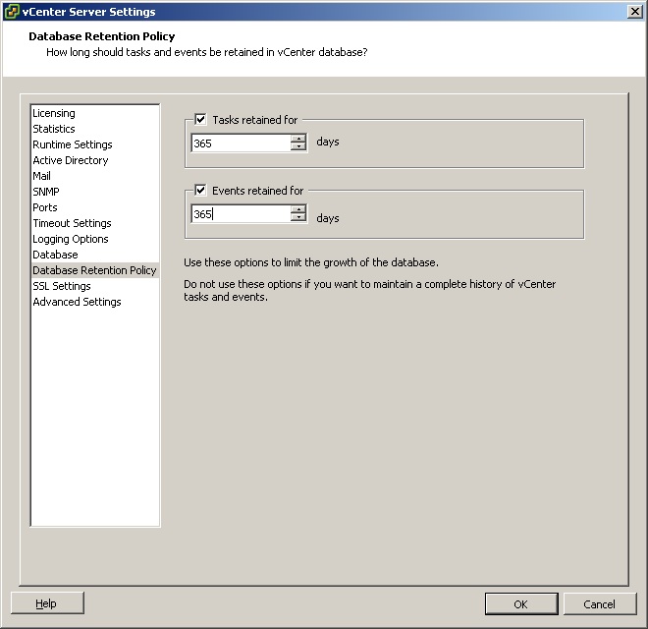
Task: Click the Help button
Action: click(47, 603)
